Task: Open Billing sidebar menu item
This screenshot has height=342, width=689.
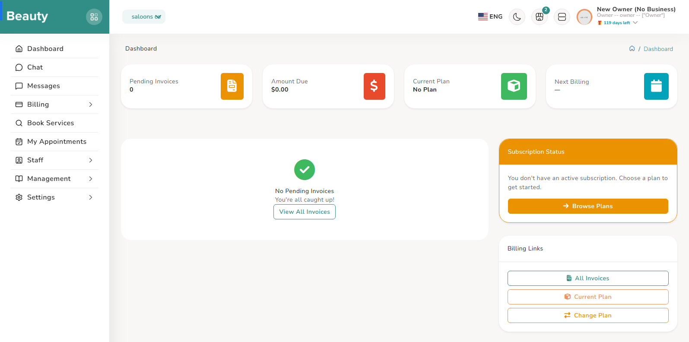Action: tap(55, 104)
